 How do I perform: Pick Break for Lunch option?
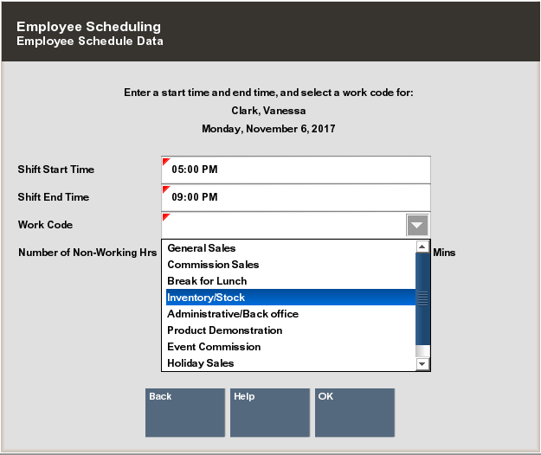coord(291,281)
